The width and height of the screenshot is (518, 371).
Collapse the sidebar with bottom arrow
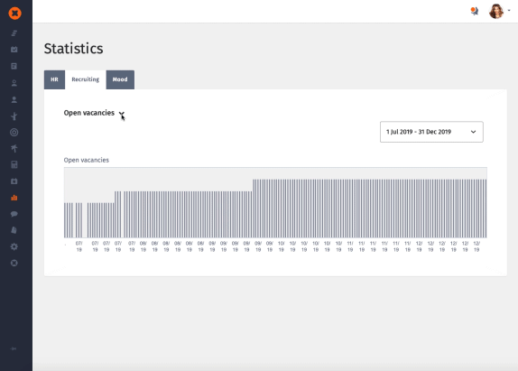14,348
